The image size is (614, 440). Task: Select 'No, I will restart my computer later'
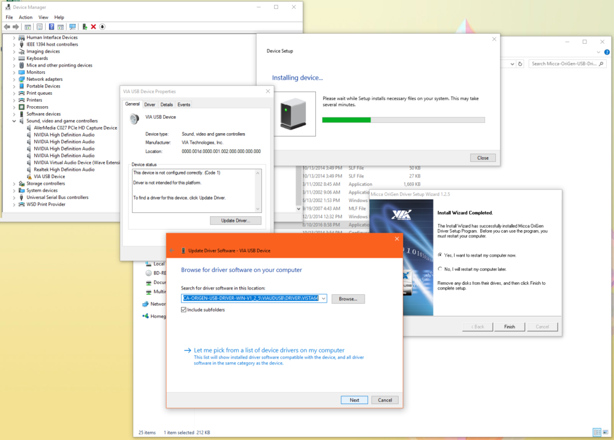click(440, 269)
